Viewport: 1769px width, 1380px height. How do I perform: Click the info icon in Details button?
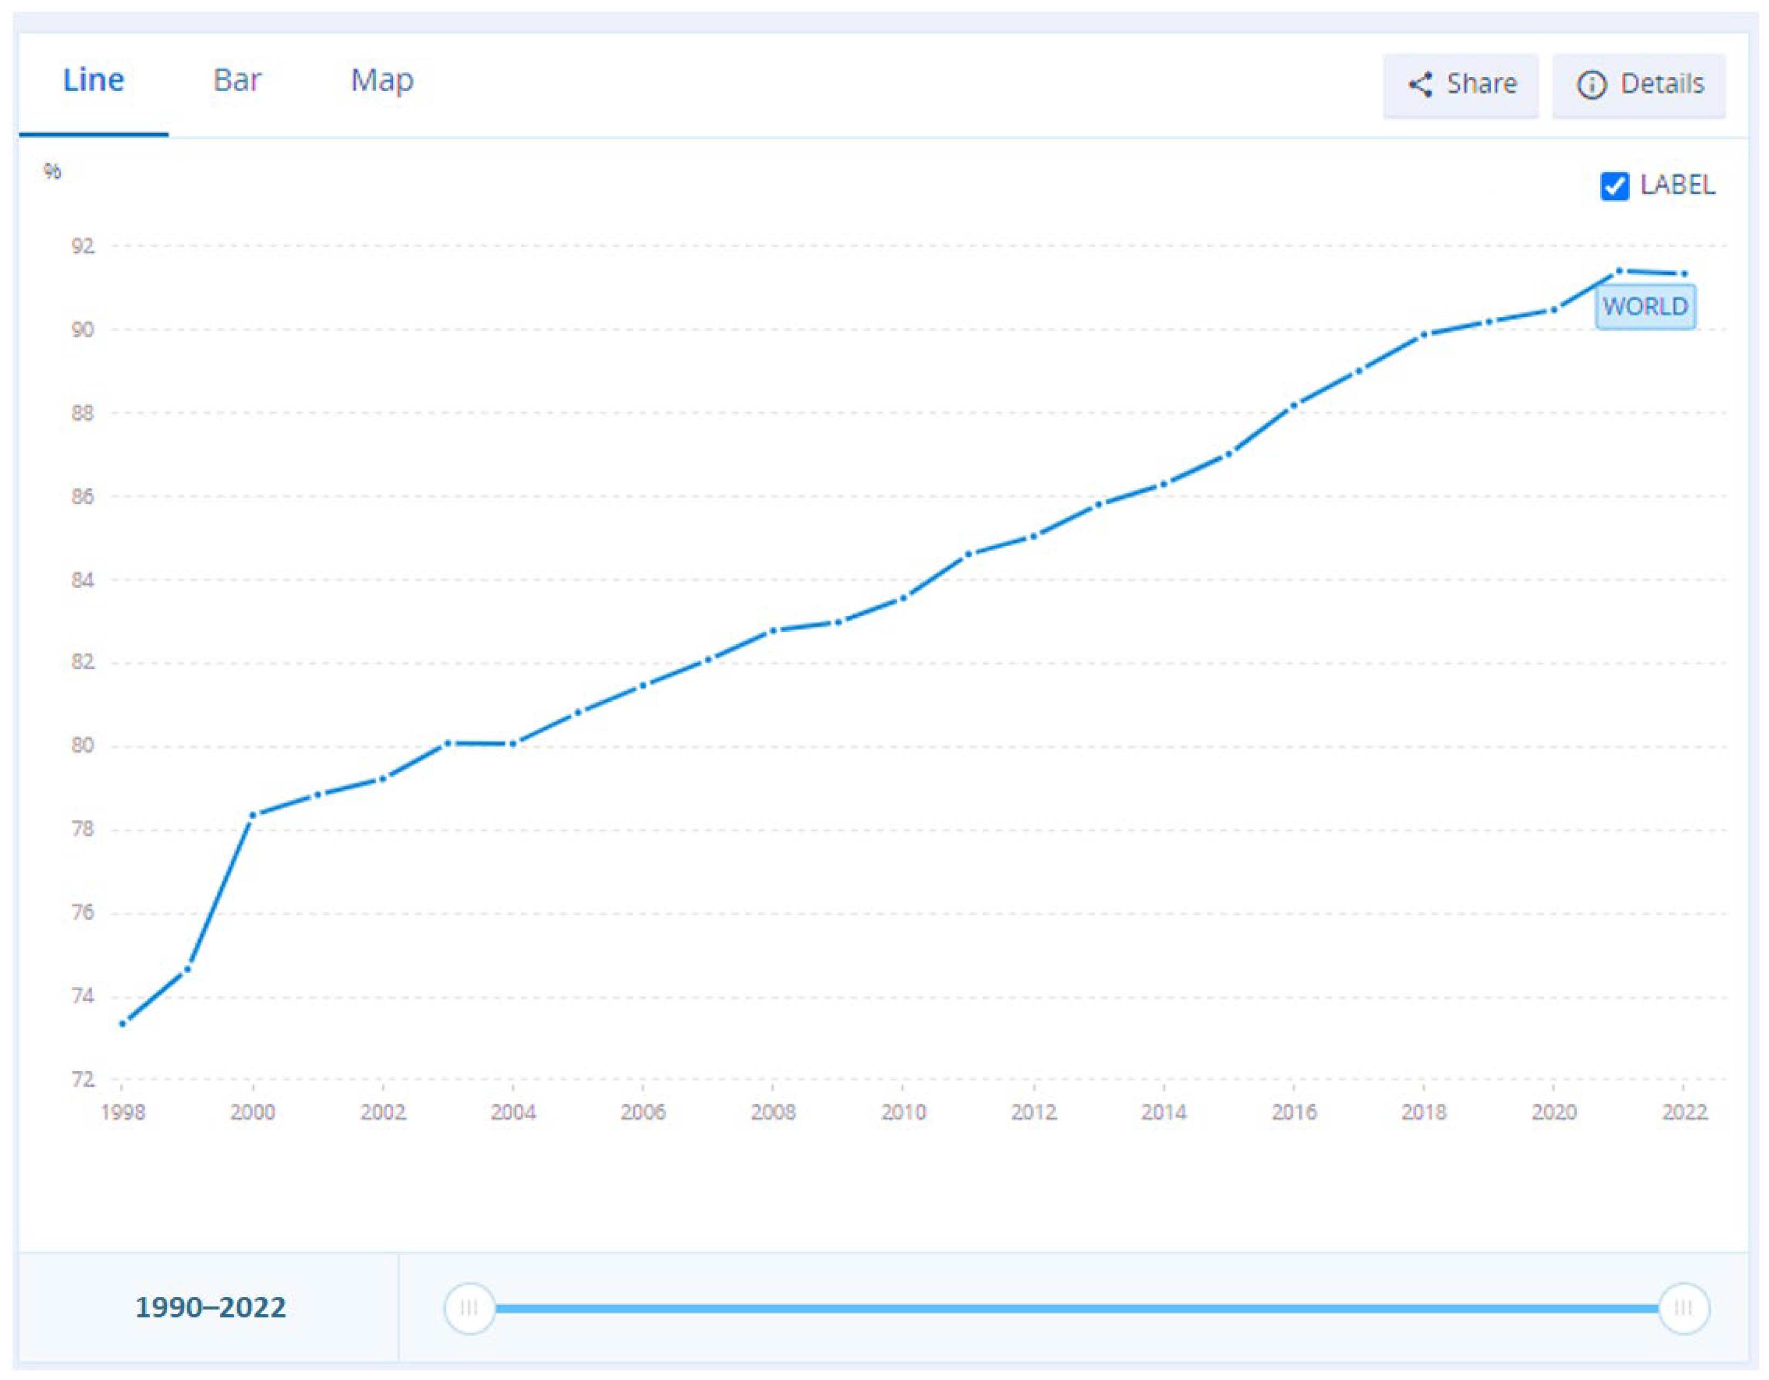point(1592,84)
